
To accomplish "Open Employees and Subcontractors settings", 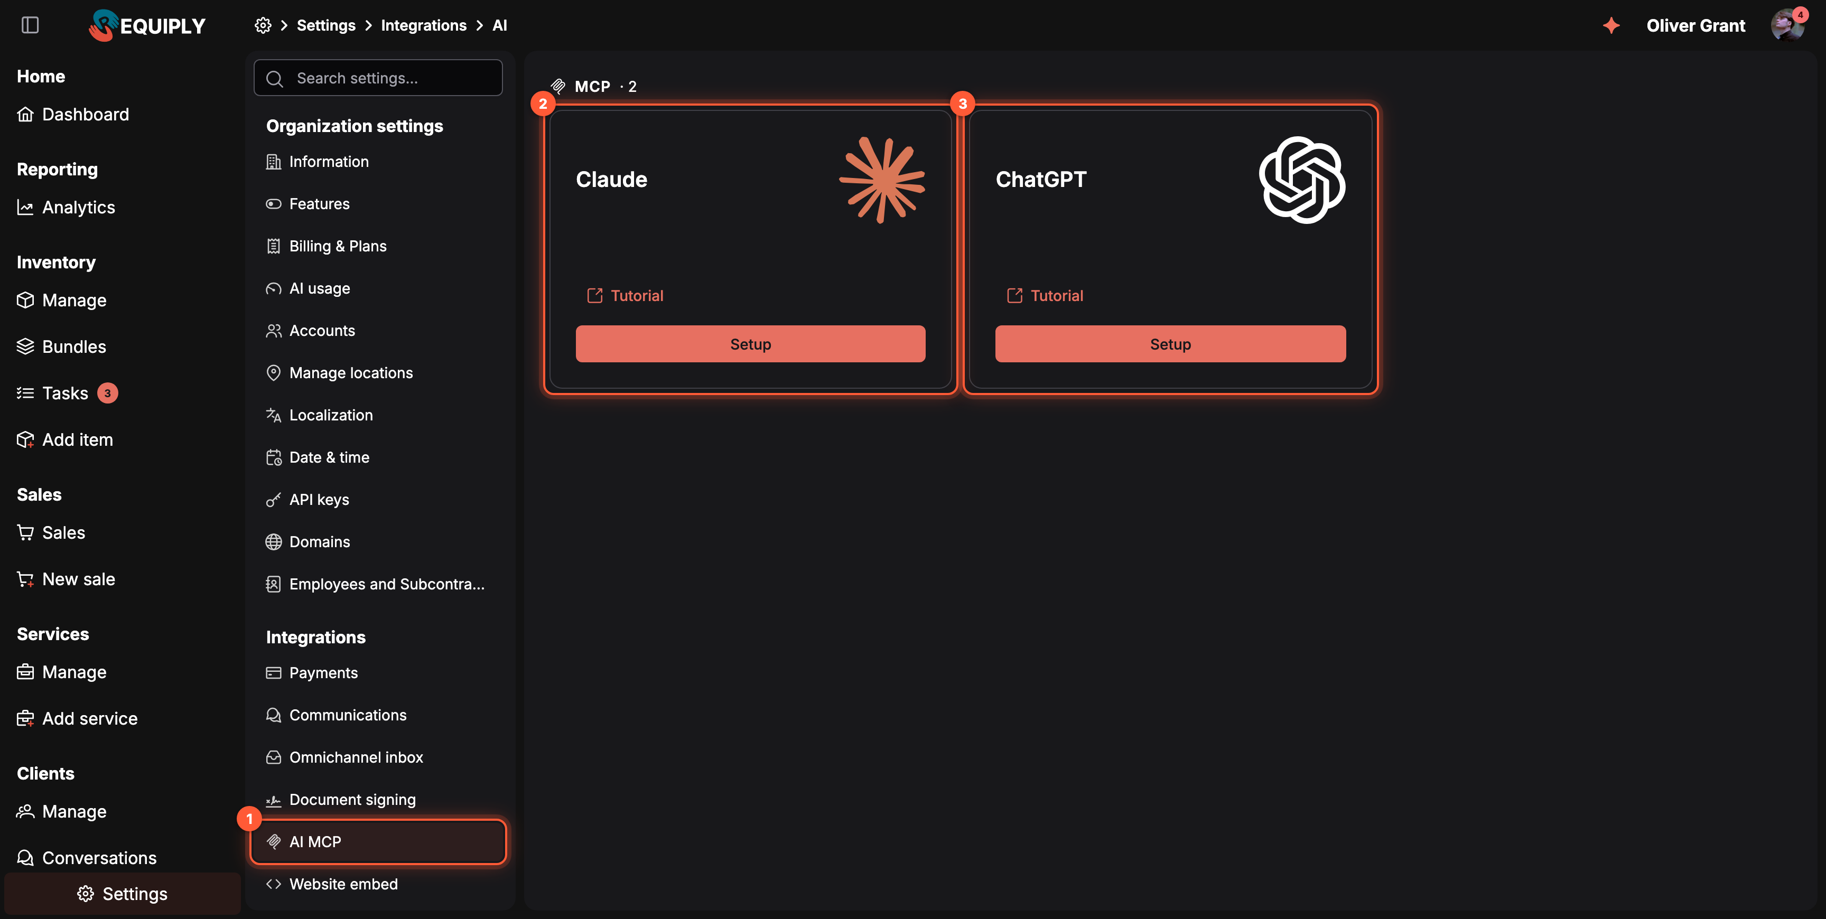I will [375, 584].
